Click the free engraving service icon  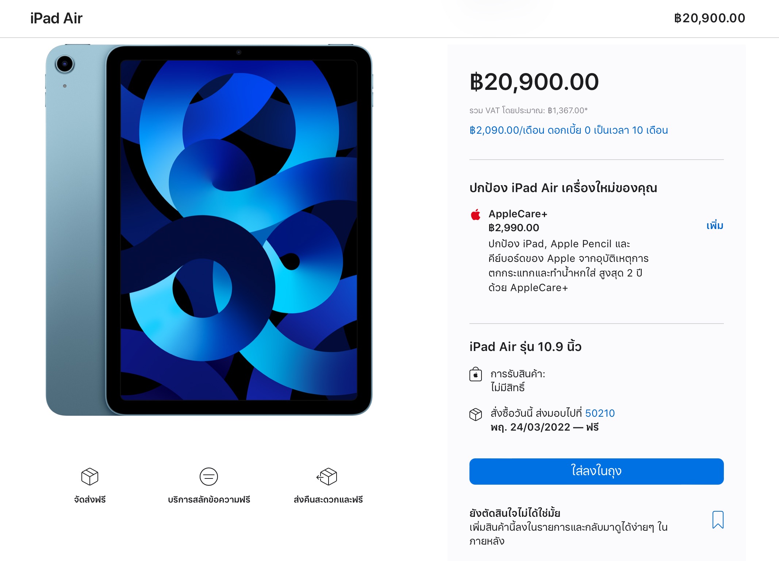point(209,476)
